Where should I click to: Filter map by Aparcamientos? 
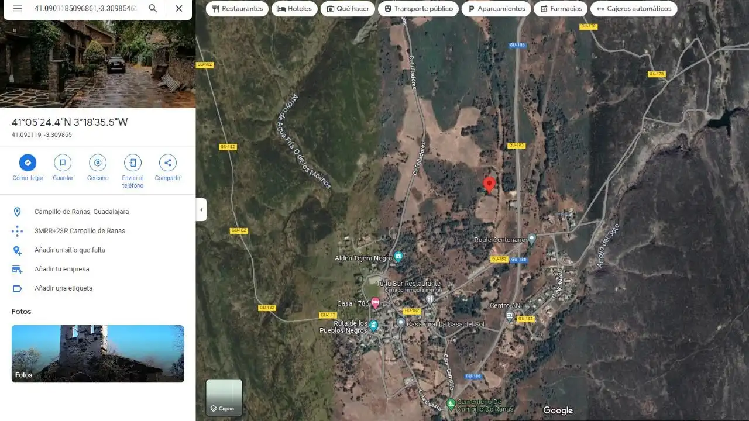[496, 9]
